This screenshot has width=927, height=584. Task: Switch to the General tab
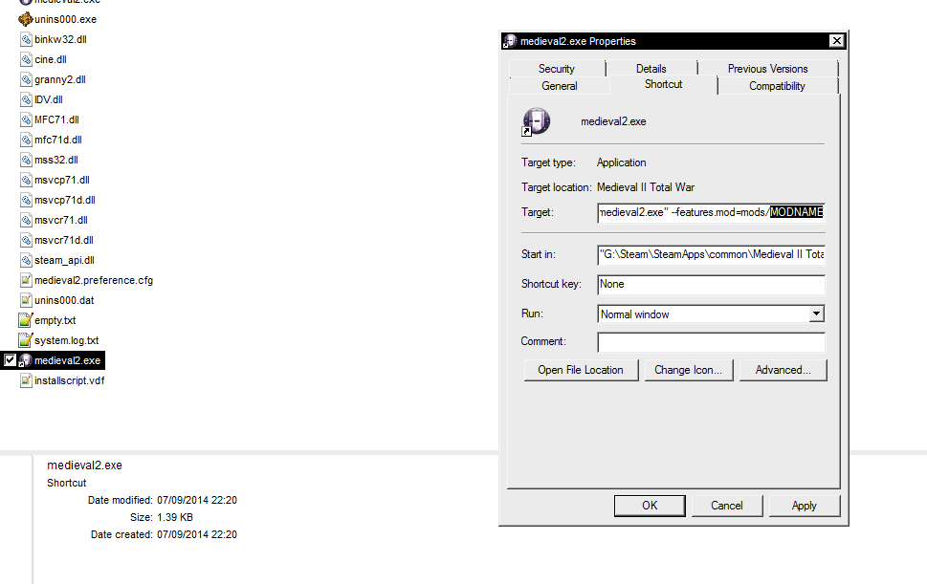(x=560, y=86)
